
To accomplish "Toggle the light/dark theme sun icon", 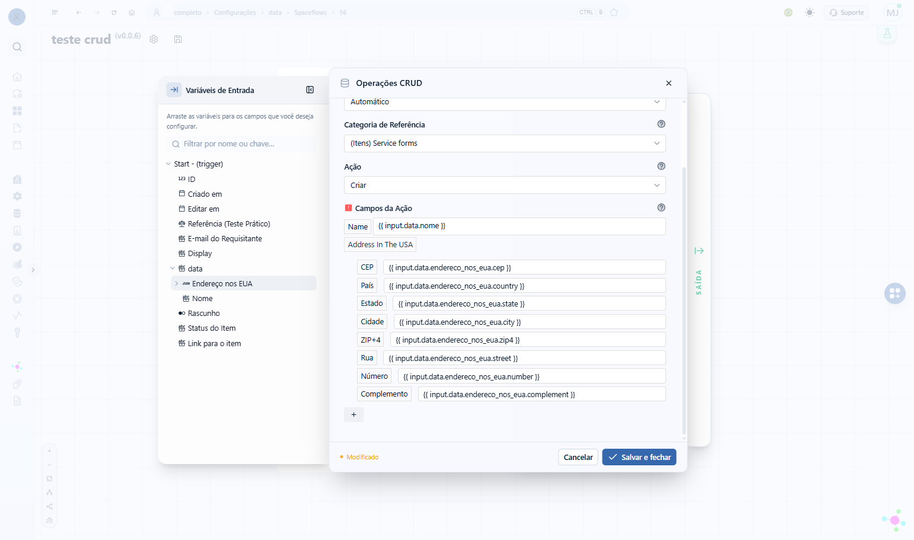I will (x=810, y=12).
